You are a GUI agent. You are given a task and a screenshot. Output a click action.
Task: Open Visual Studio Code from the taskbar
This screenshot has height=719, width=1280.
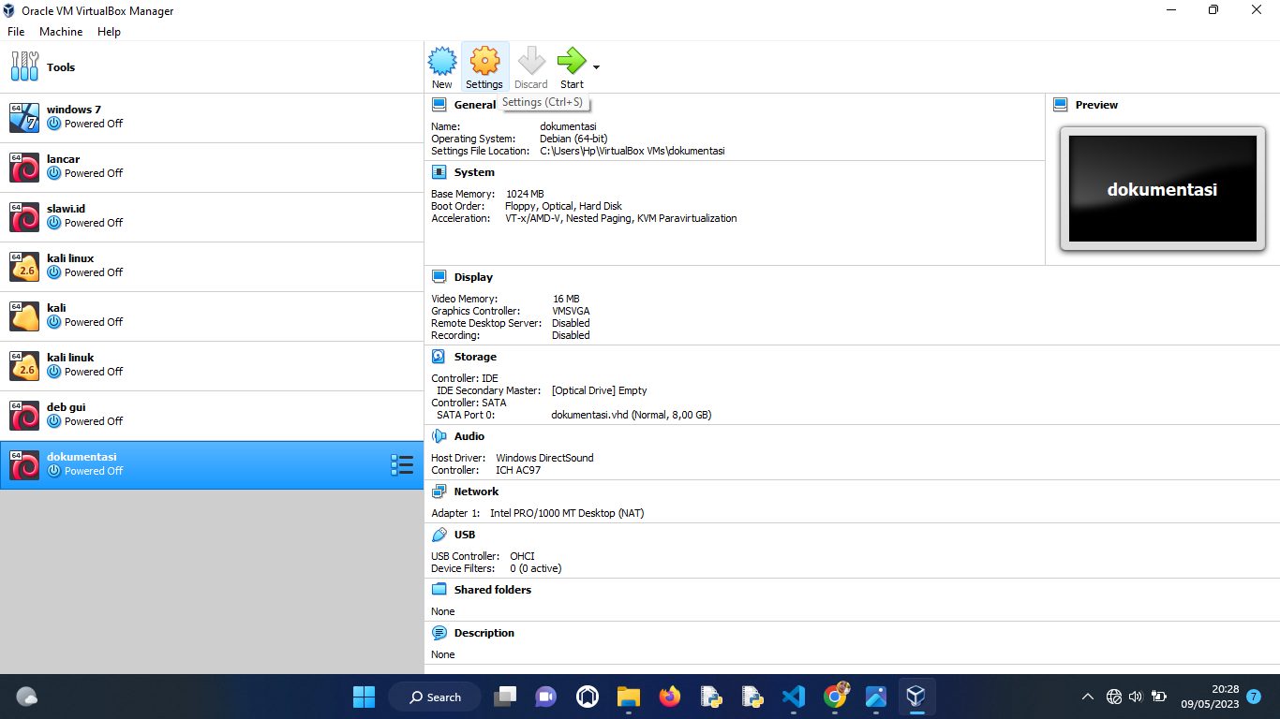click(x=793, y=697)
